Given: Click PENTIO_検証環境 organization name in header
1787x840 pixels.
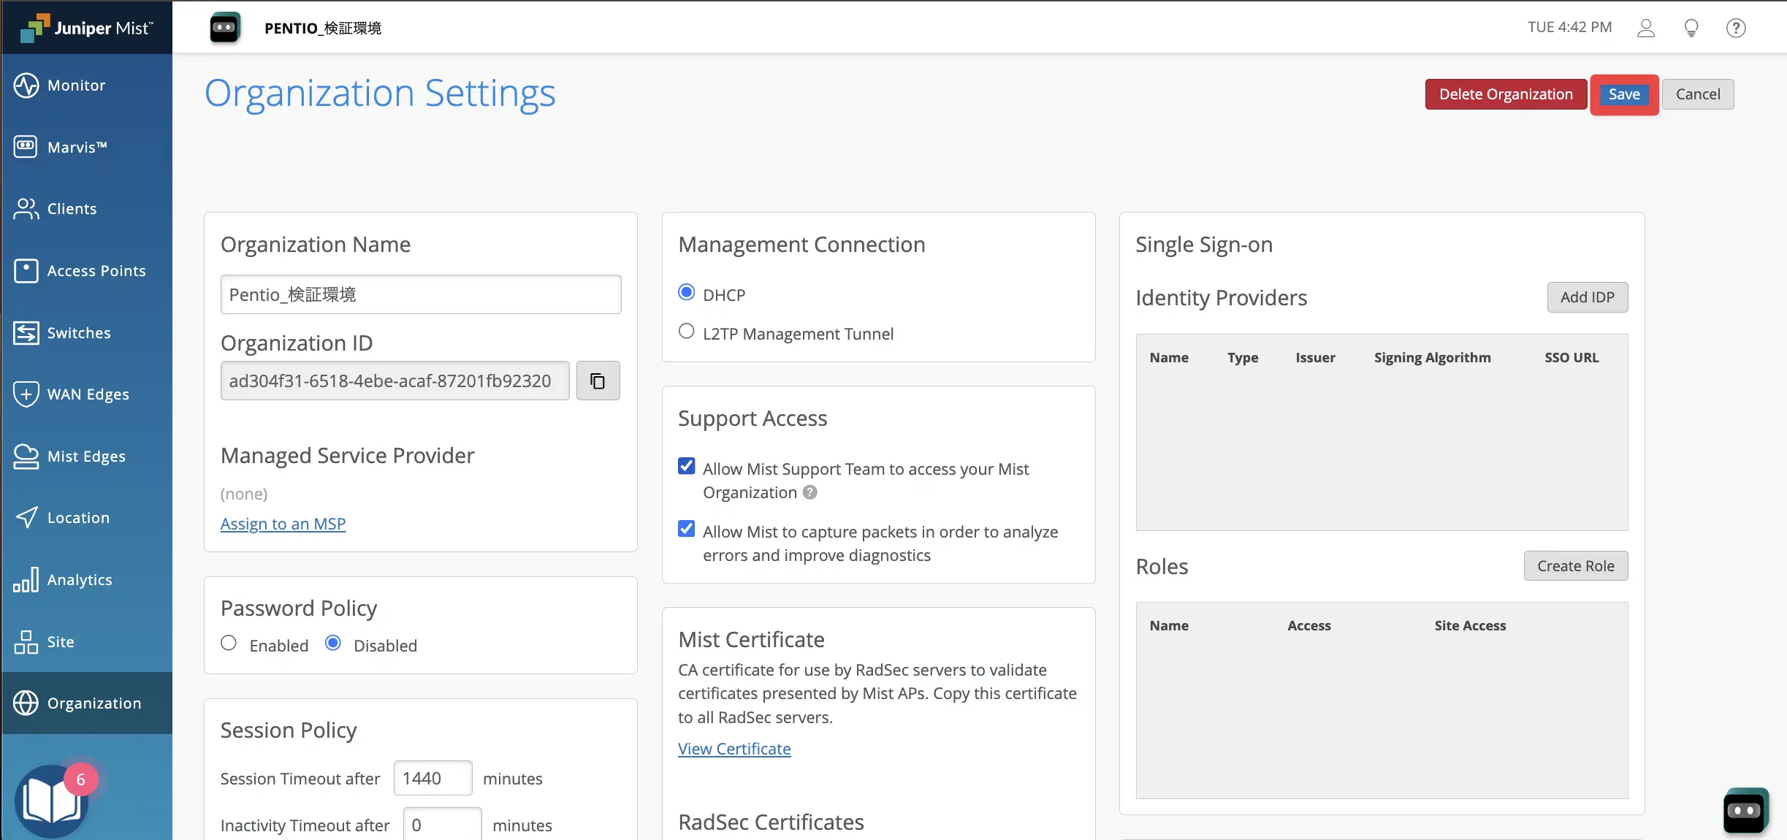Looking at the screenshot, I should coord(323,28).
